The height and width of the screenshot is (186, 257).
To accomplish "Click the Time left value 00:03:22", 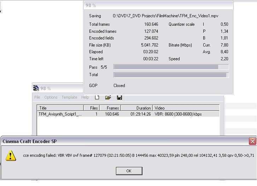I will (x=151, y=59).
